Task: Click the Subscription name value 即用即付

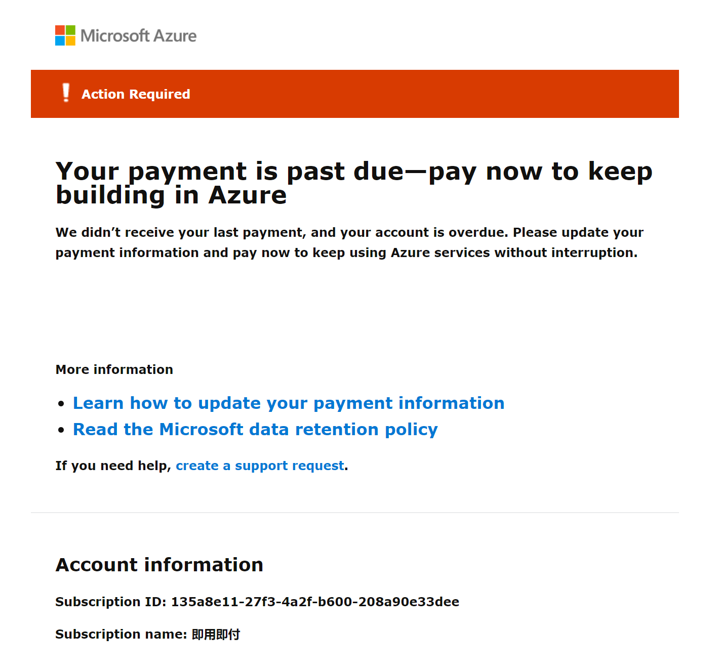Action: [216, 634]
